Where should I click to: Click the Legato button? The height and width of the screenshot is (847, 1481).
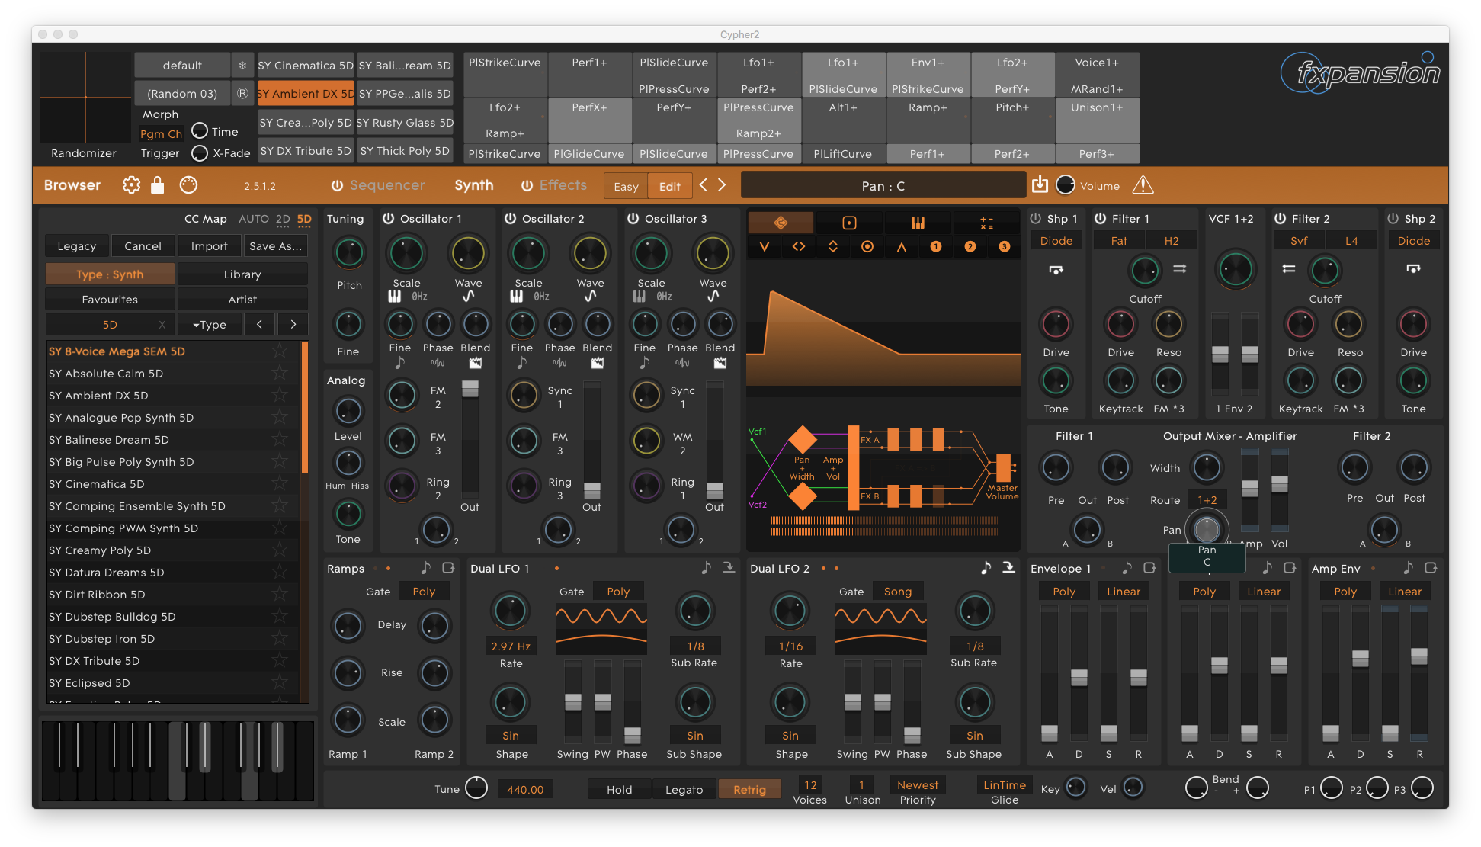[684, 790]
